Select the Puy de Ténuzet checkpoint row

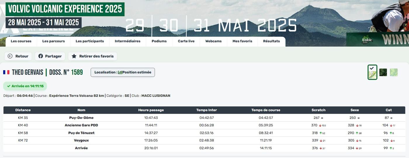[82, 133]
